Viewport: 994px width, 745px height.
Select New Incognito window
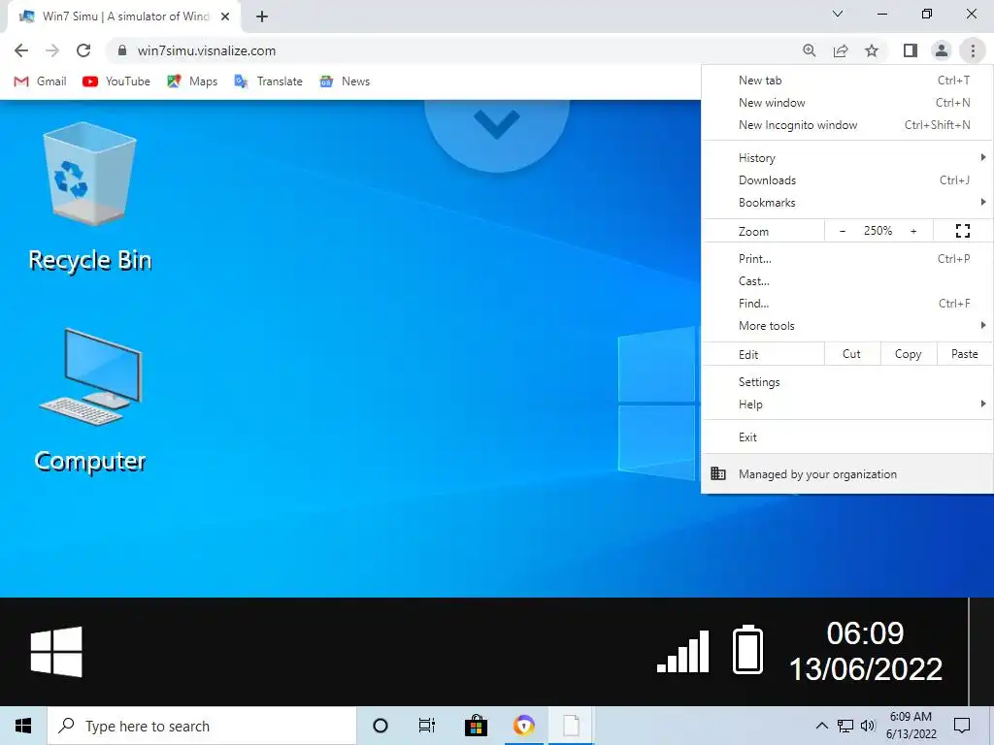tap(846, 125)
